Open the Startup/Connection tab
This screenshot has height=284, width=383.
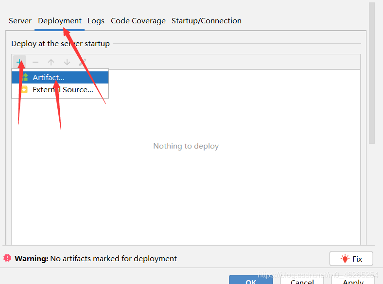(207, 21)
